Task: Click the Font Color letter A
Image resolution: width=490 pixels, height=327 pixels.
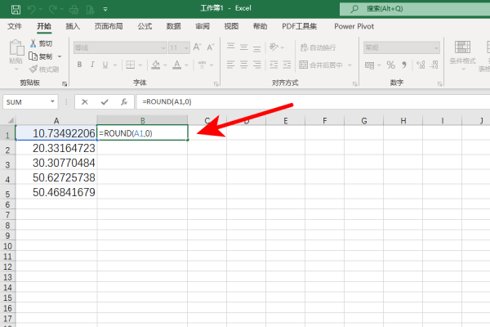Action: pyautogui.click(x=177, y=65)
